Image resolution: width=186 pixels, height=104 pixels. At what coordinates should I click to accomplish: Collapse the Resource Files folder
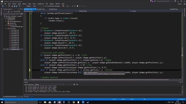[6, 25]
